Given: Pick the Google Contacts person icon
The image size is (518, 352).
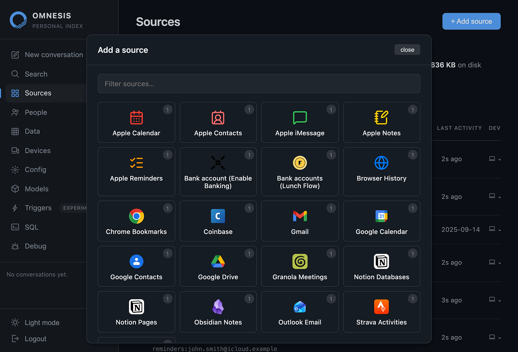Looking at the screenshot, I should (x=136, y=261).
